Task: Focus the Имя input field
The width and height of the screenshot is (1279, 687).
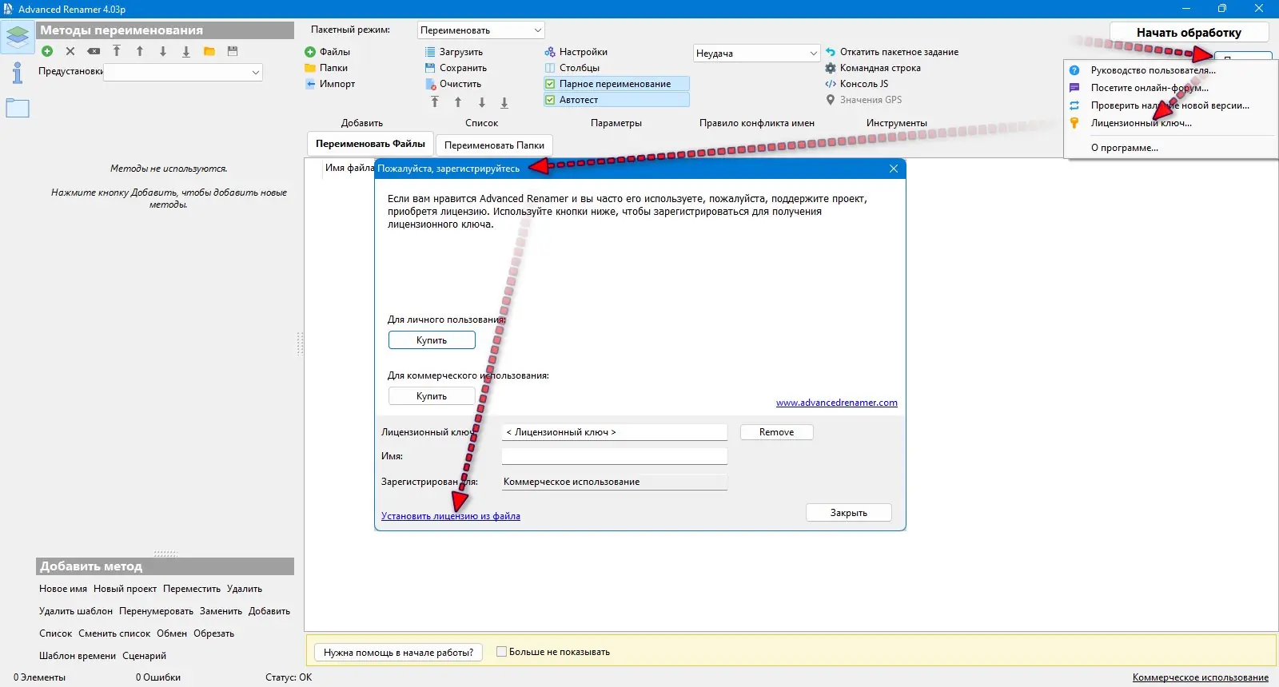Action: pyautogui.click(x=614, y=456)
